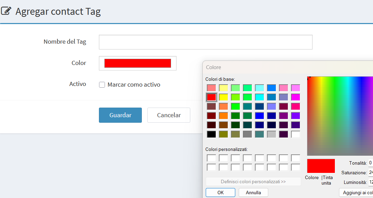Click Annulla in the Colore dialog
The height and width of the screenshot is (198, 373).
click(253, 192)
